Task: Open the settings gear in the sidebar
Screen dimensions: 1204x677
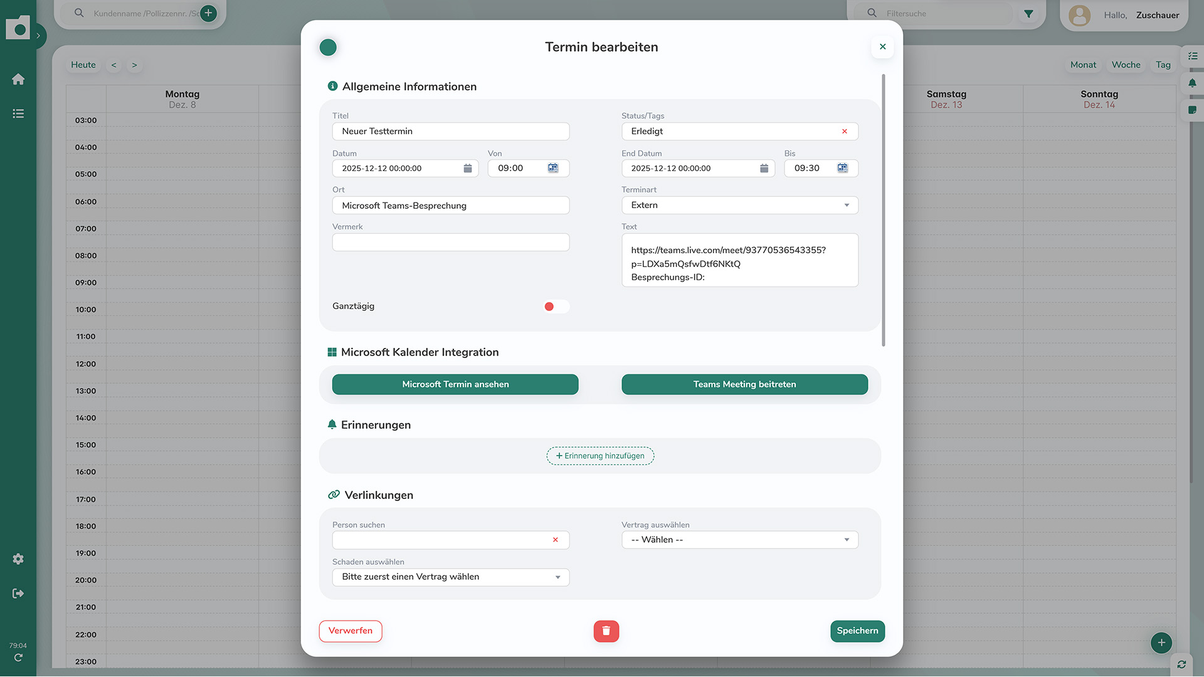Action: [18, 559]
